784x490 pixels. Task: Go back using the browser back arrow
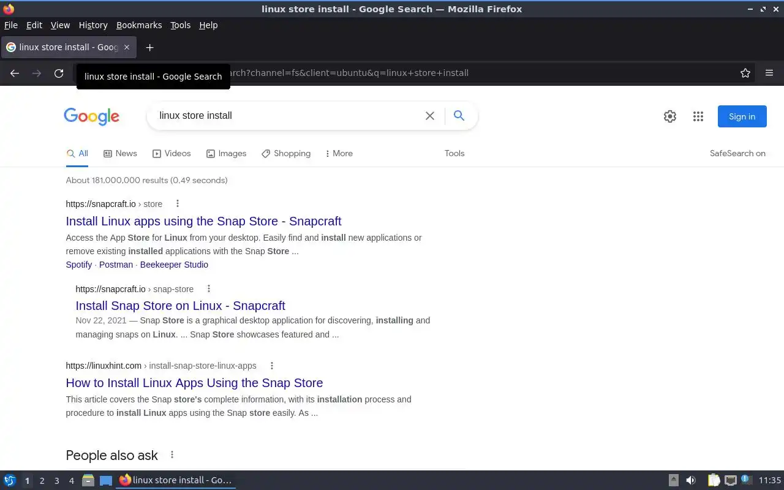pos(15,73)
